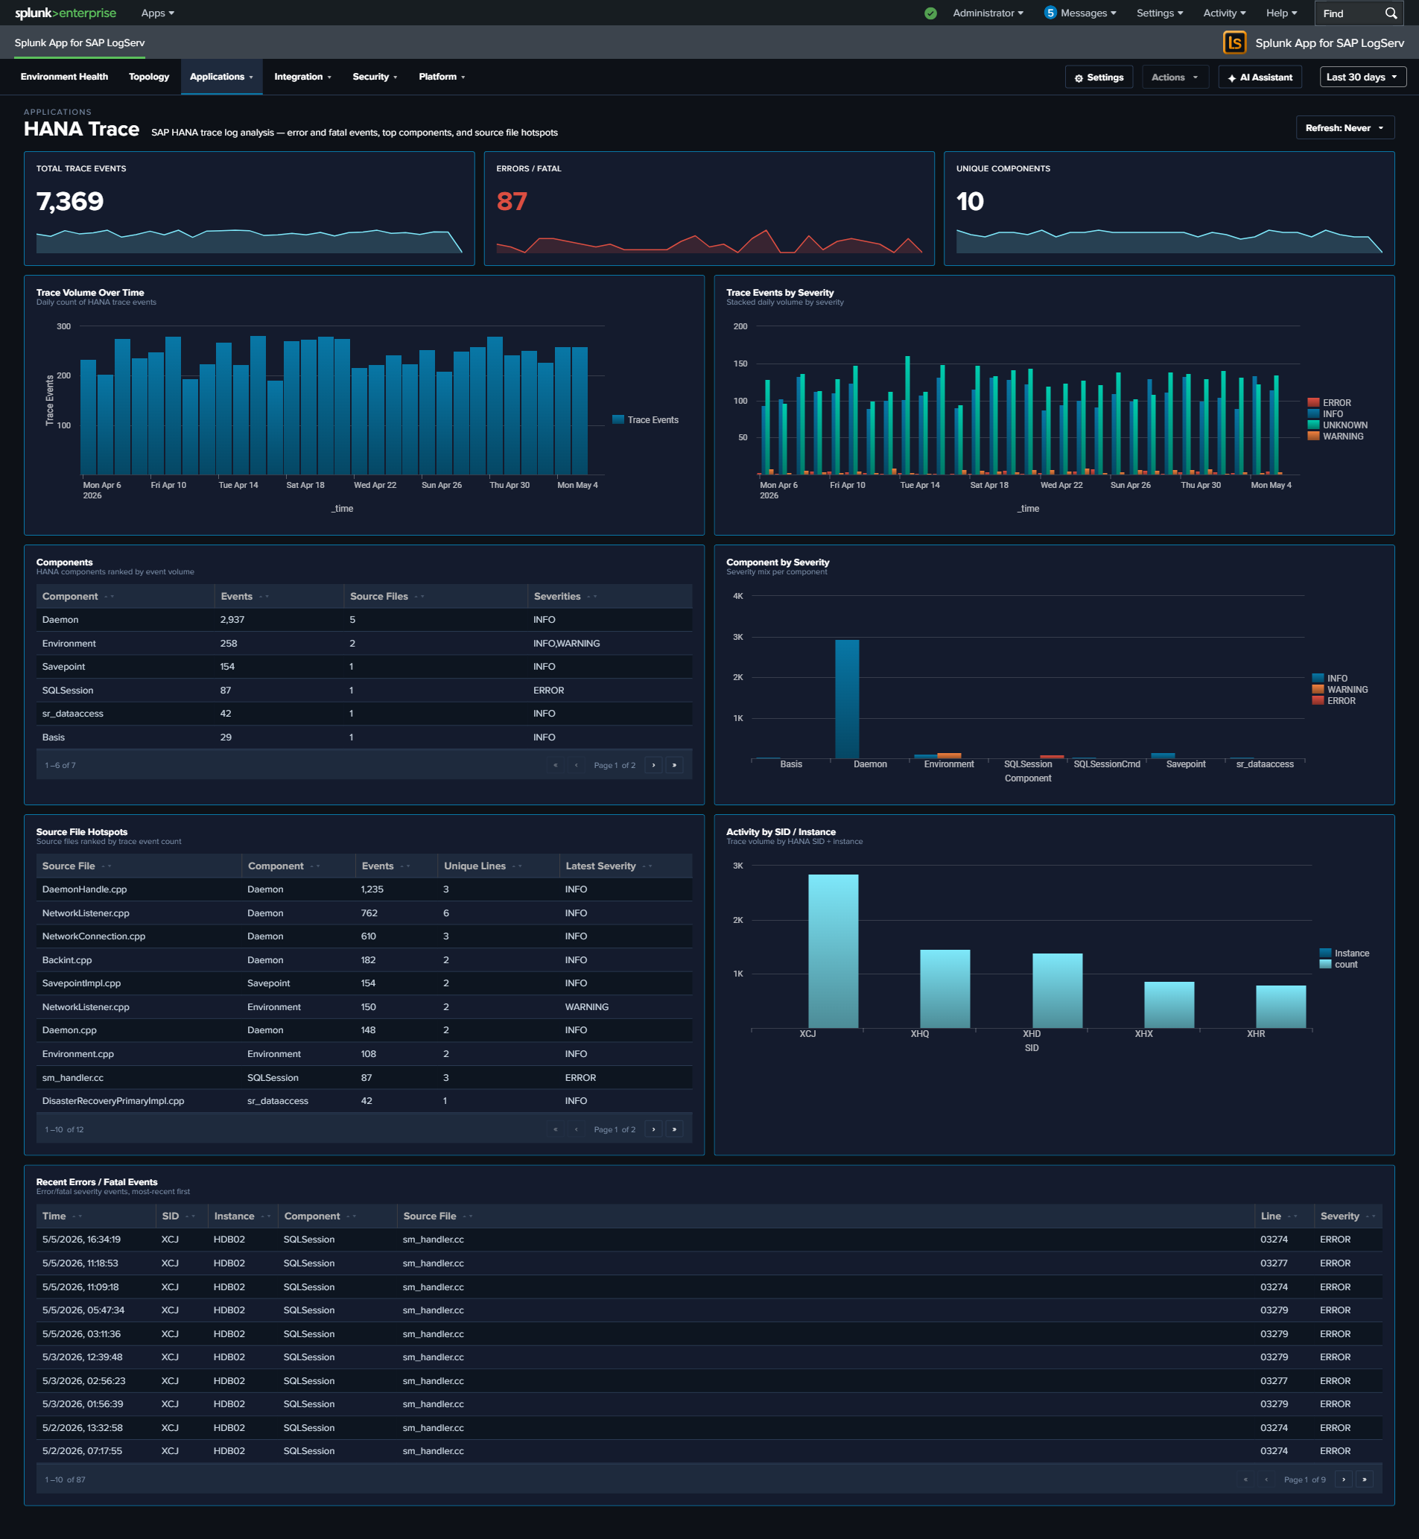Click the green health status check icon
This screenshot has height=1539, width=1419.
point(930,13)
